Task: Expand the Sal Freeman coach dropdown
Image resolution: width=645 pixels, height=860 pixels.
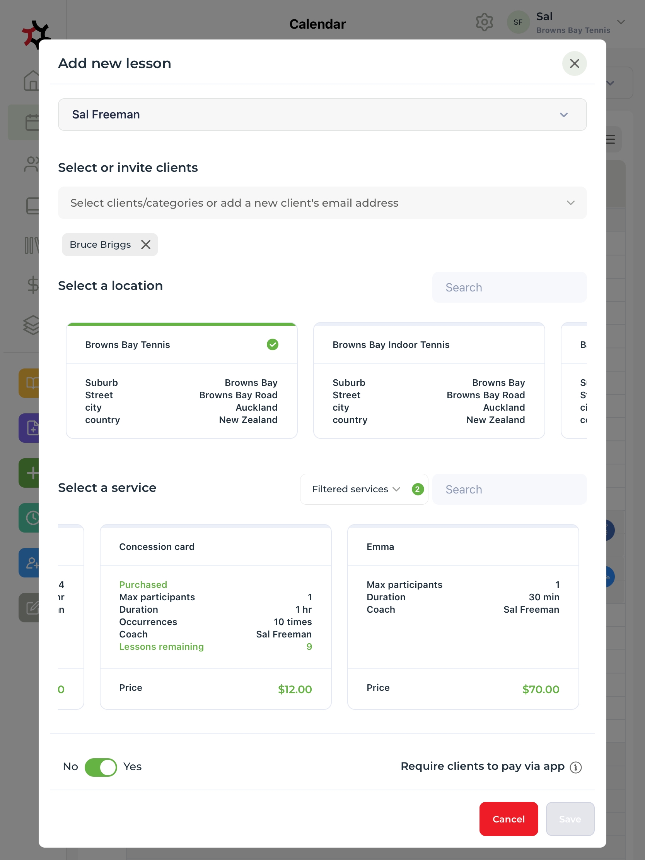Action: 322,115
